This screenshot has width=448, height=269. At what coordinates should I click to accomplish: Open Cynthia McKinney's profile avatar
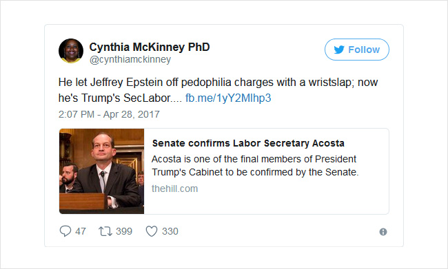(x=71, y=51)
